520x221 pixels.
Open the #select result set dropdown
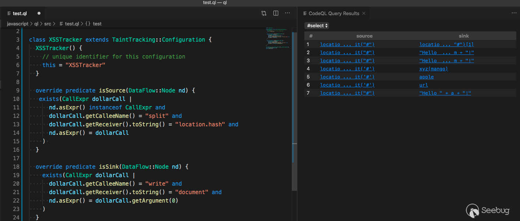[x=317, y=26]
